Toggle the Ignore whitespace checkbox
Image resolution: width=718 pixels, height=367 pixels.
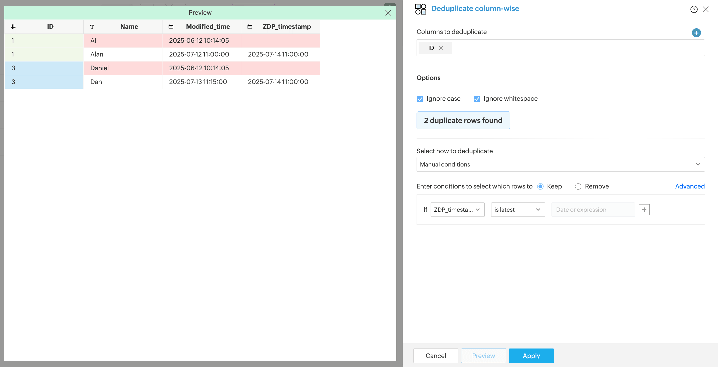[477, 99]
